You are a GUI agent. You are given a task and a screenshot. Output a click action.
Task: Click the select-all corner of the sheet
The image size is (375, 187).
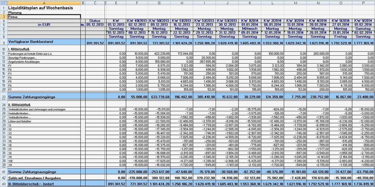4,3
